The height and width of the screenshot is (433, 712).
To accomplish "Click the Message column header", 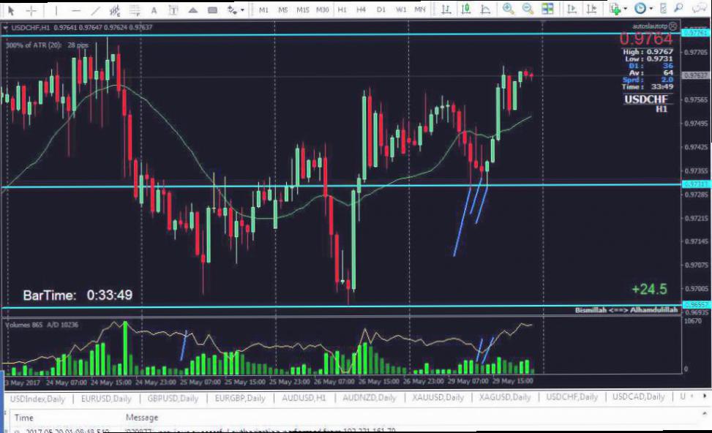I will pyautogui.click(x=141, y=417).
